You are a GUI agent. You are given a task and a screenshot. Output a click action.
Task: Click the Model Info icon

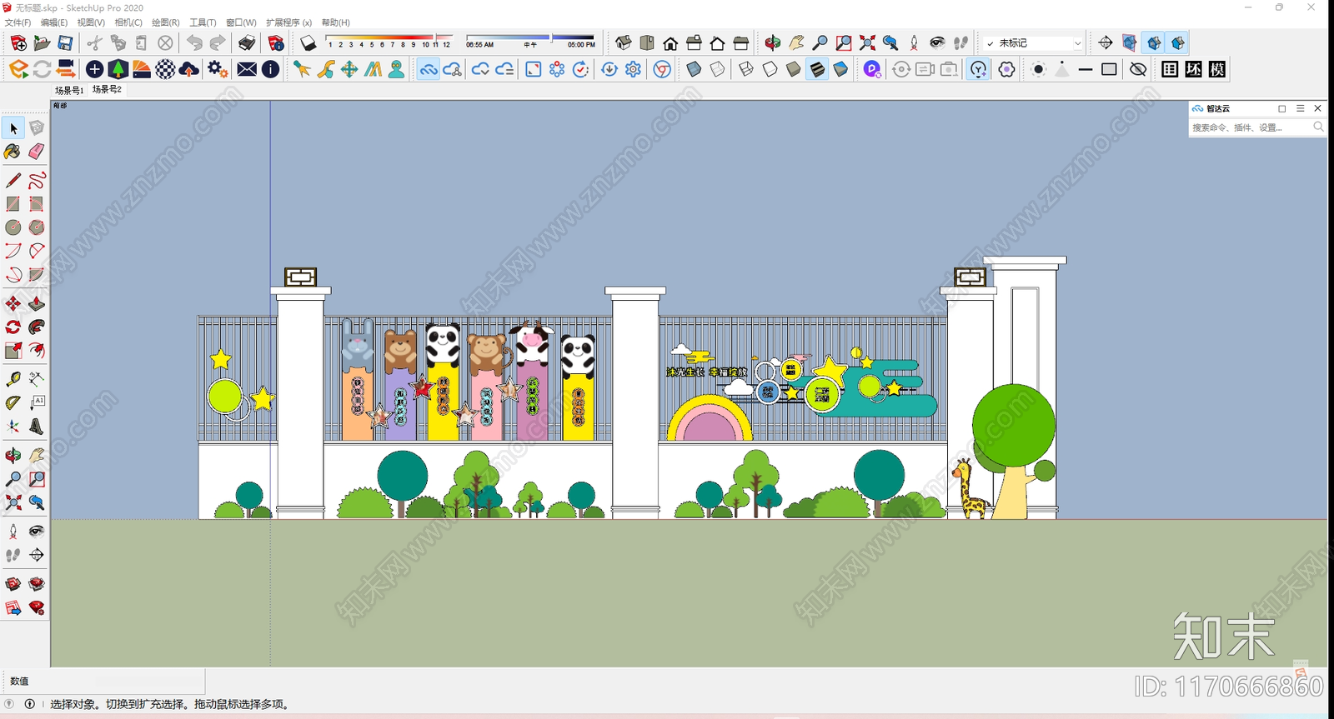[276, 42]
